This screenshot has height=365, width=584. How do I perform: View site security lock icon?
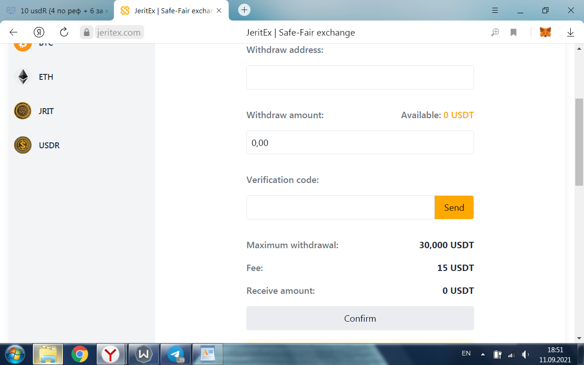[86, 32]
